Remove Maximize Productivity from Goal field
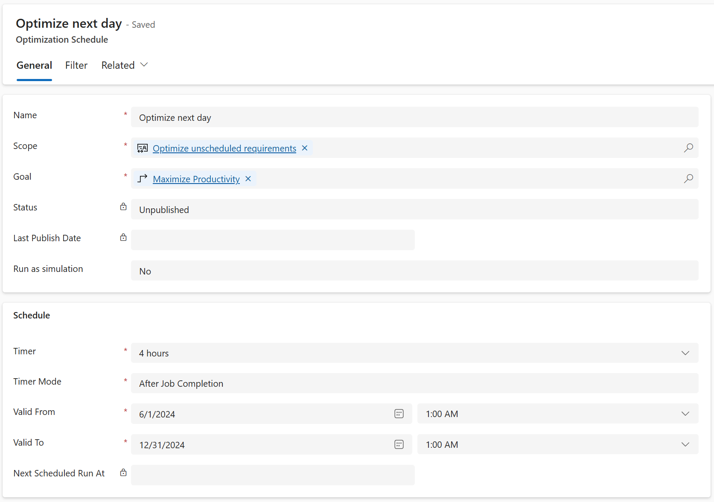714x502 pixels. pyautogui.click(x=248, y=179)
